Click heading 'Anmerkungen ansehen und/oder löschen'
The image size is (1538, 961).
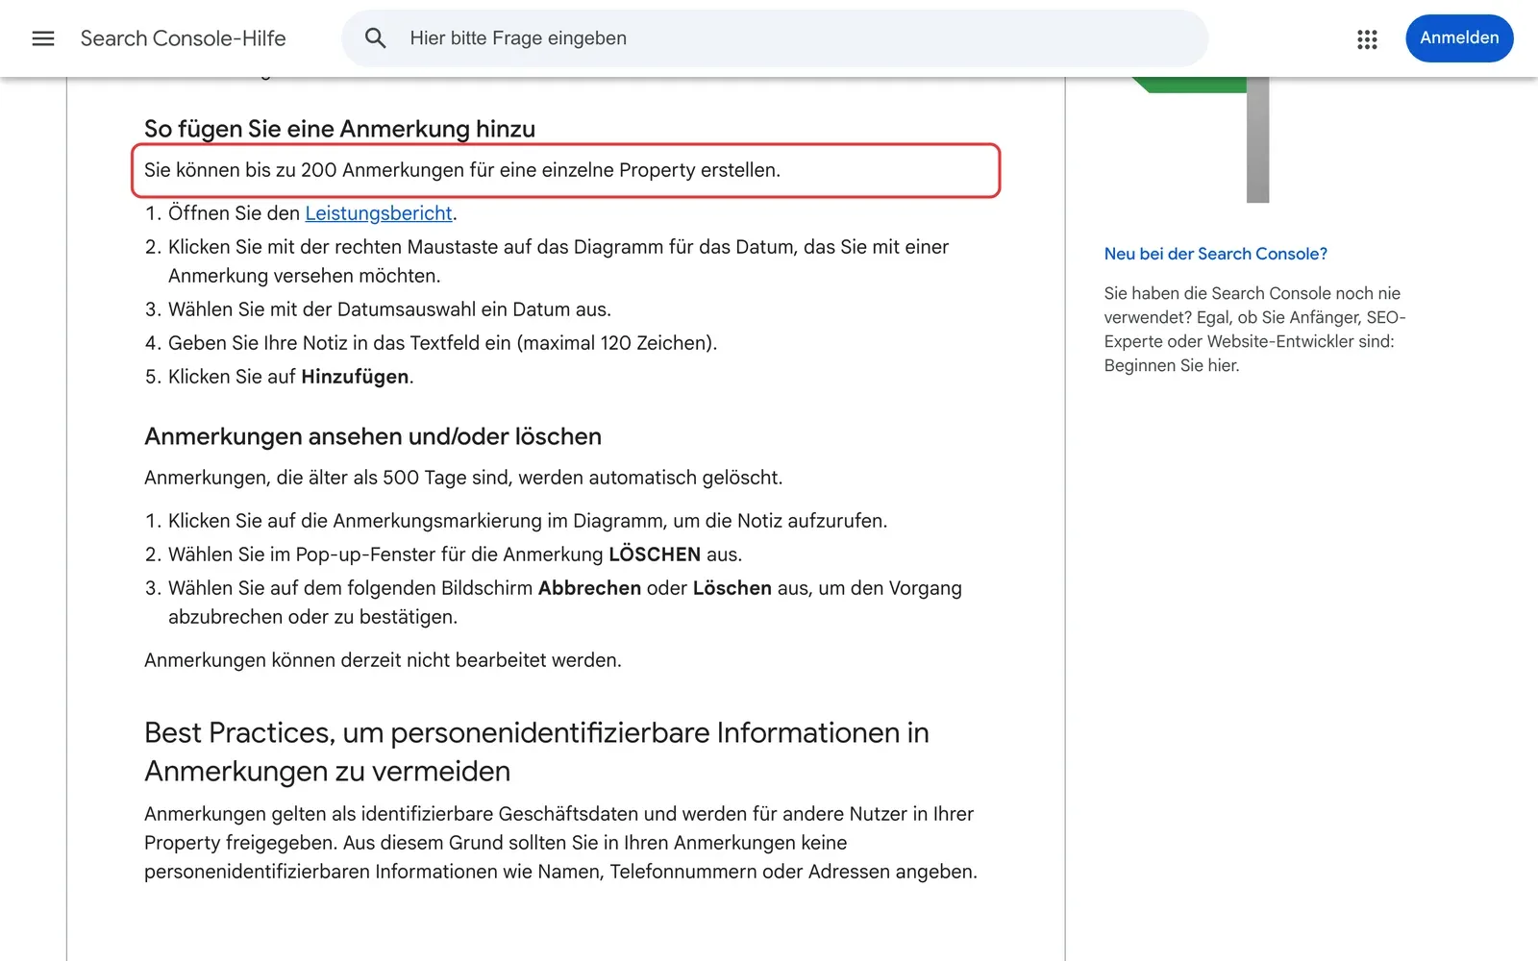tap(373, 436)
